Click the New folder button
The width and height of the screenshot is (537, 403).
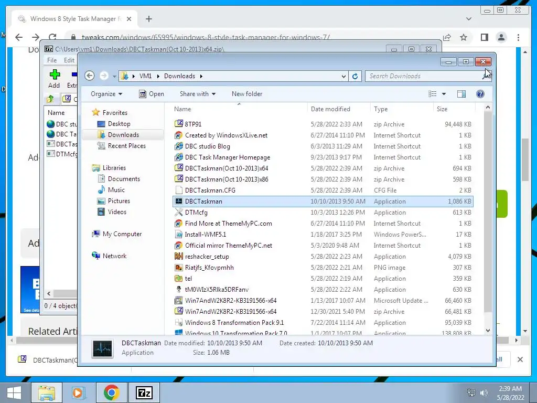[x=247, y=94]
